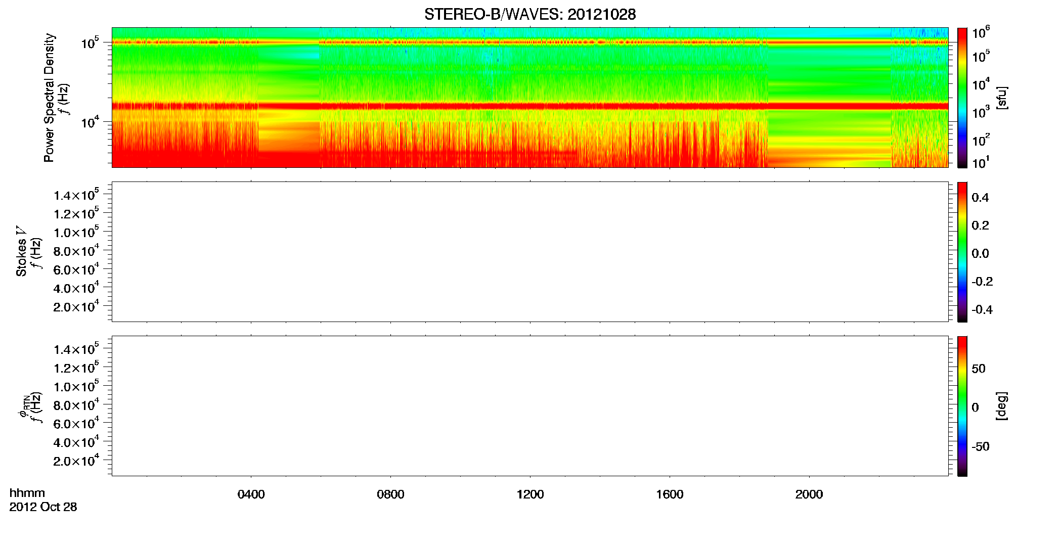The width and height of the screenshot is (1060, 546).
Task: Select the 2000 time axis label
Action: (809, 494)
